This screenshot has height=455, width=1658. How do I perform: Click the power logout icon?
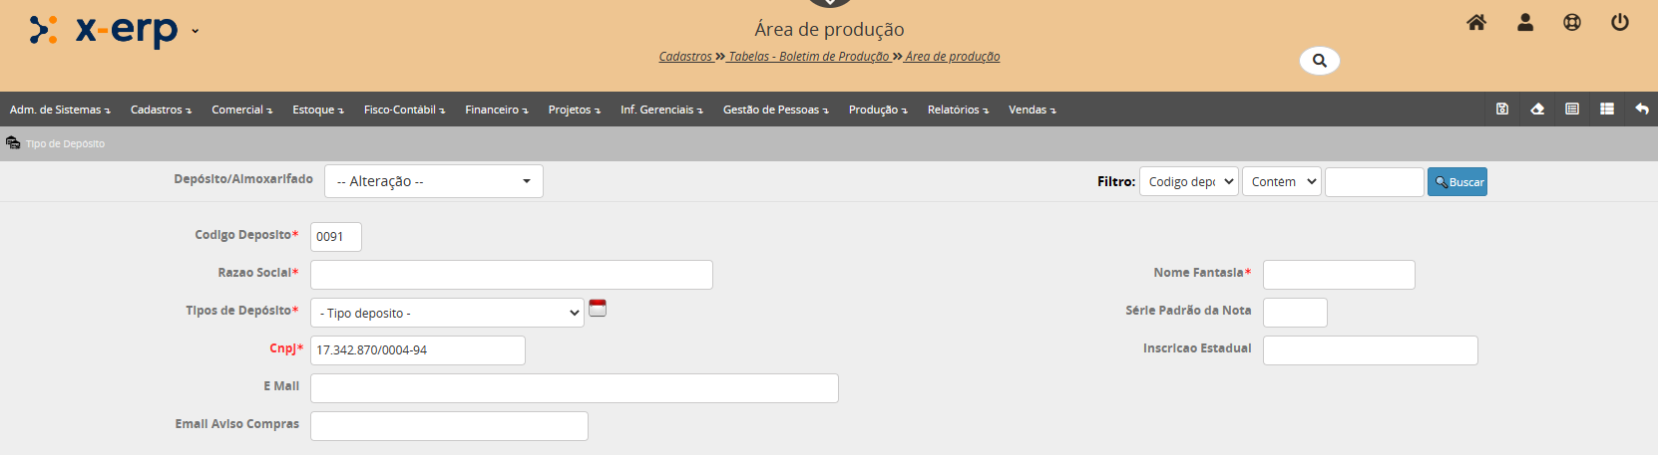[x=1620, y=22]
